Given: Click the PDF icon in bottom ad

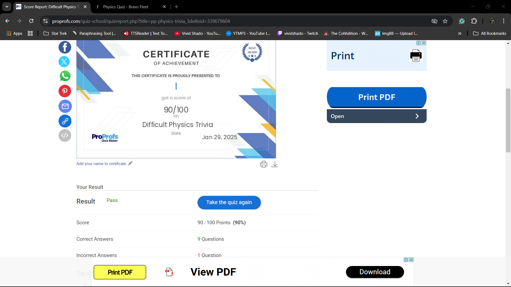Looking at the screenshot, I should click(x=169, y=272).
